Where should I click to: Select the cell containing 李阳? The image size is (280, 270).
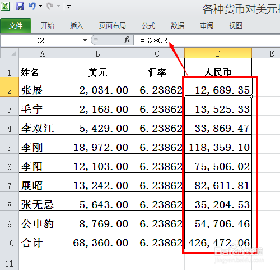tap(43, 163)
